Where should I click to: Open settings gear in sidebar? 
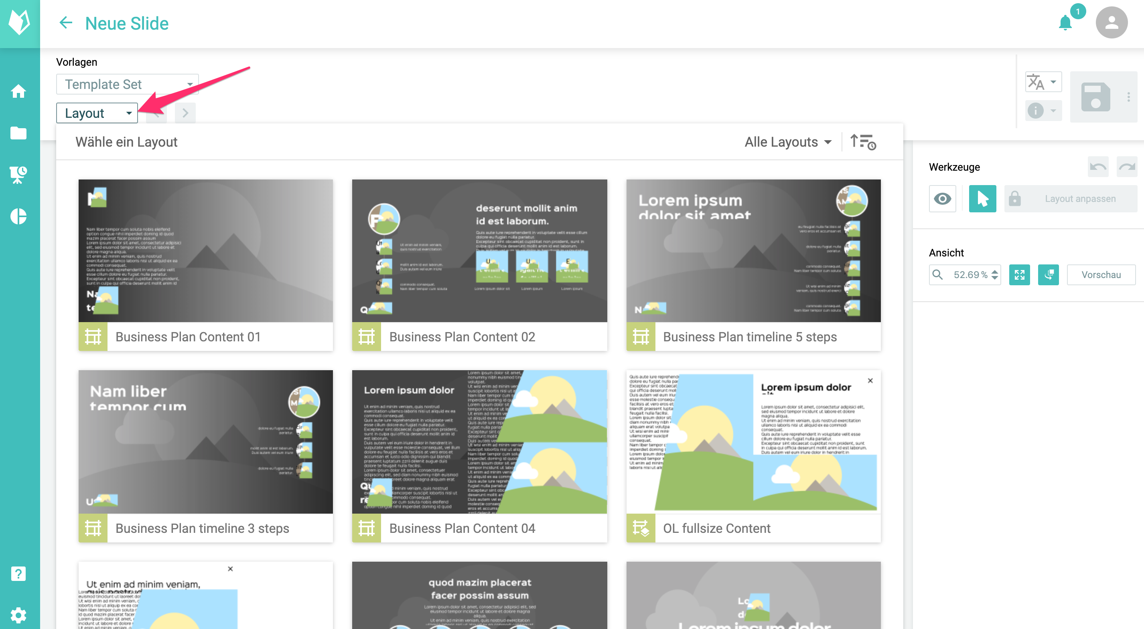(18, 615)
